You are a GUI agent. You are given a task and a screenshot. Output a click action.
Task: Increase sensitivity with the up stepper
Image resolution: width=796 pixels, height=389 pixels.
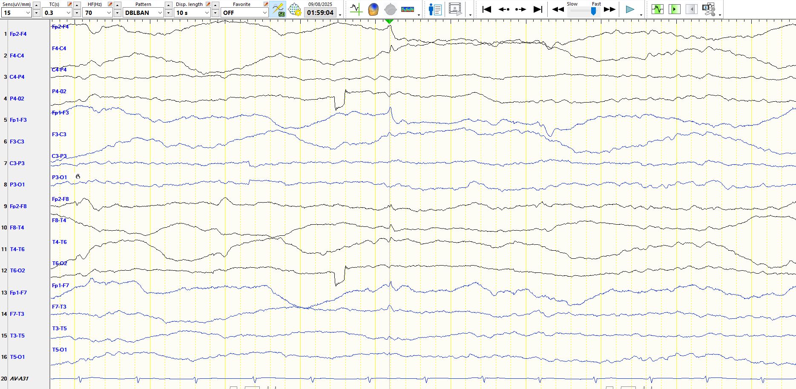pyautogui.click(x=36, y=5)
